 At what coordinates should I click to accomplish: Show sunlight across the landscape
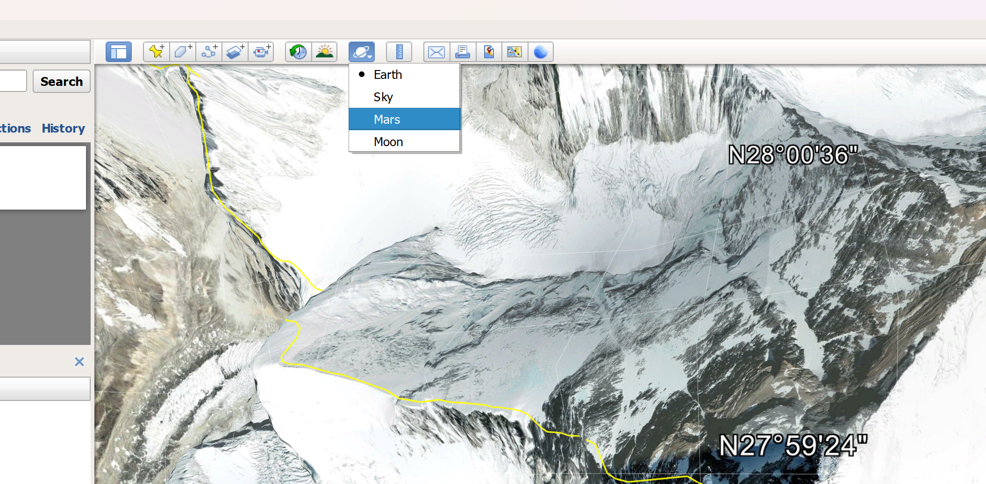tap(324, 52)
